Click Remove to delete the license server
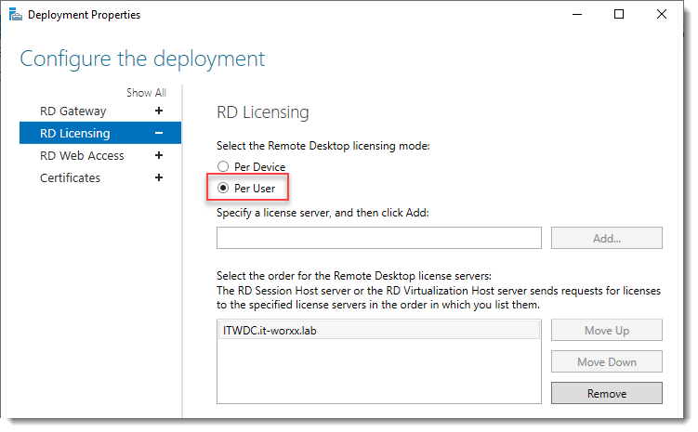Image resolution: width=698 pixels, height=432 pixels. tap(606, 393)
